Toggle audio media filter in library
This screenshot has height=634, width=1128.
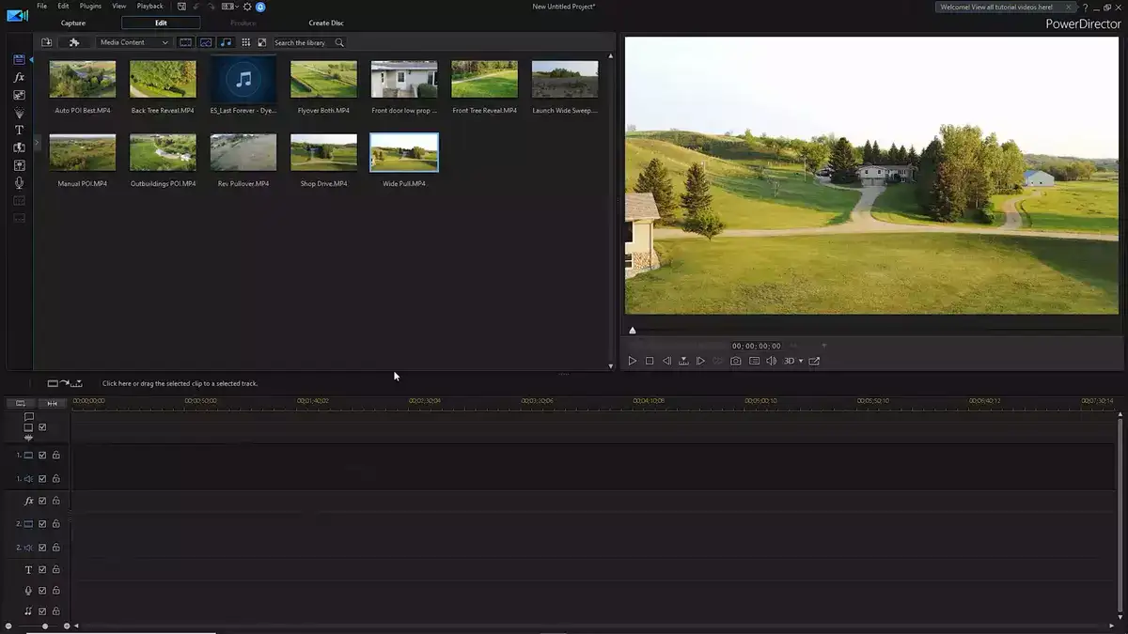tap(226, 42)
